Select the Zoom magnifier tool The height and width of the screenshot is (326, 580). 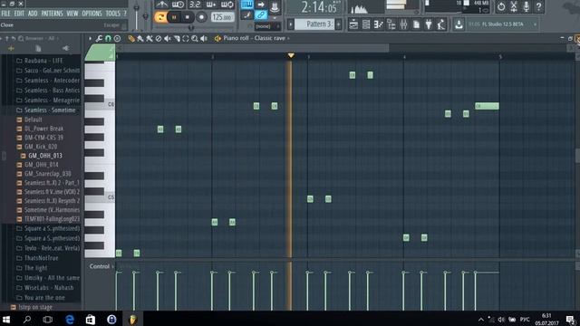[195, 38]
